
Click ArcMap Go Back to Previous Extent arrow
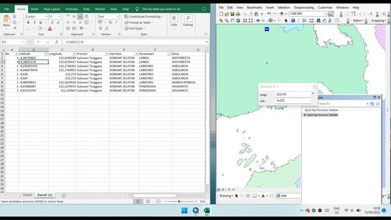pyautogui.click(x=258, y=21)
